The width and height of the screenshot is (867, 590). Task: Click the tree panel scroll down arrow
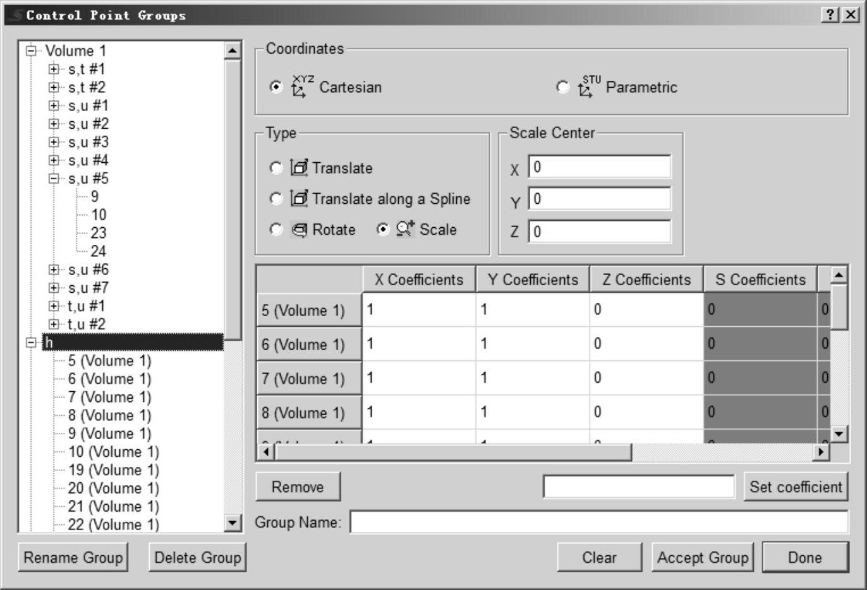tap(233, 522)
